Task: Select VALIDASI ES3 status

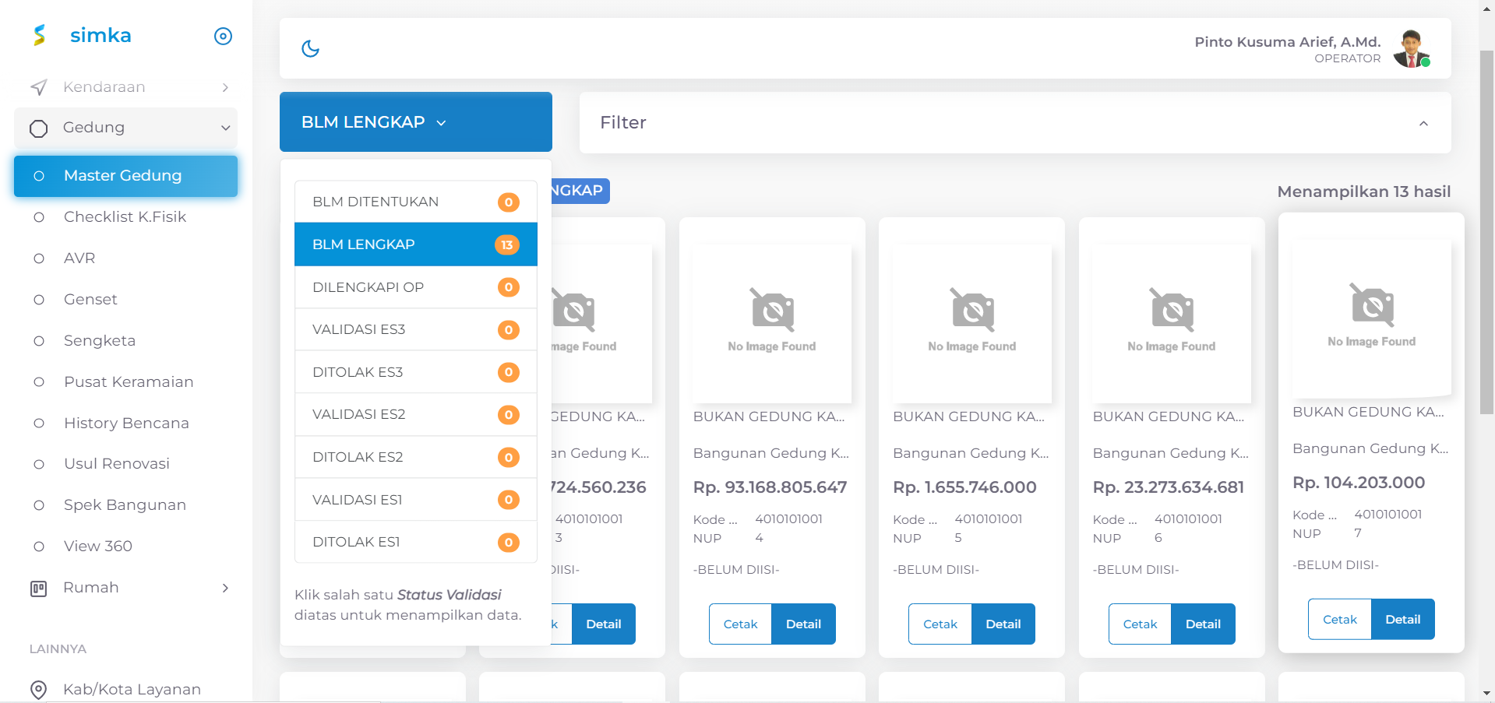Action: (416, 329)
